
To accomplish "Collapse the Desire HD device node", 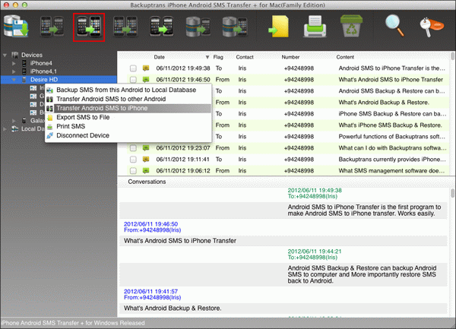I will tap(14, 80).
